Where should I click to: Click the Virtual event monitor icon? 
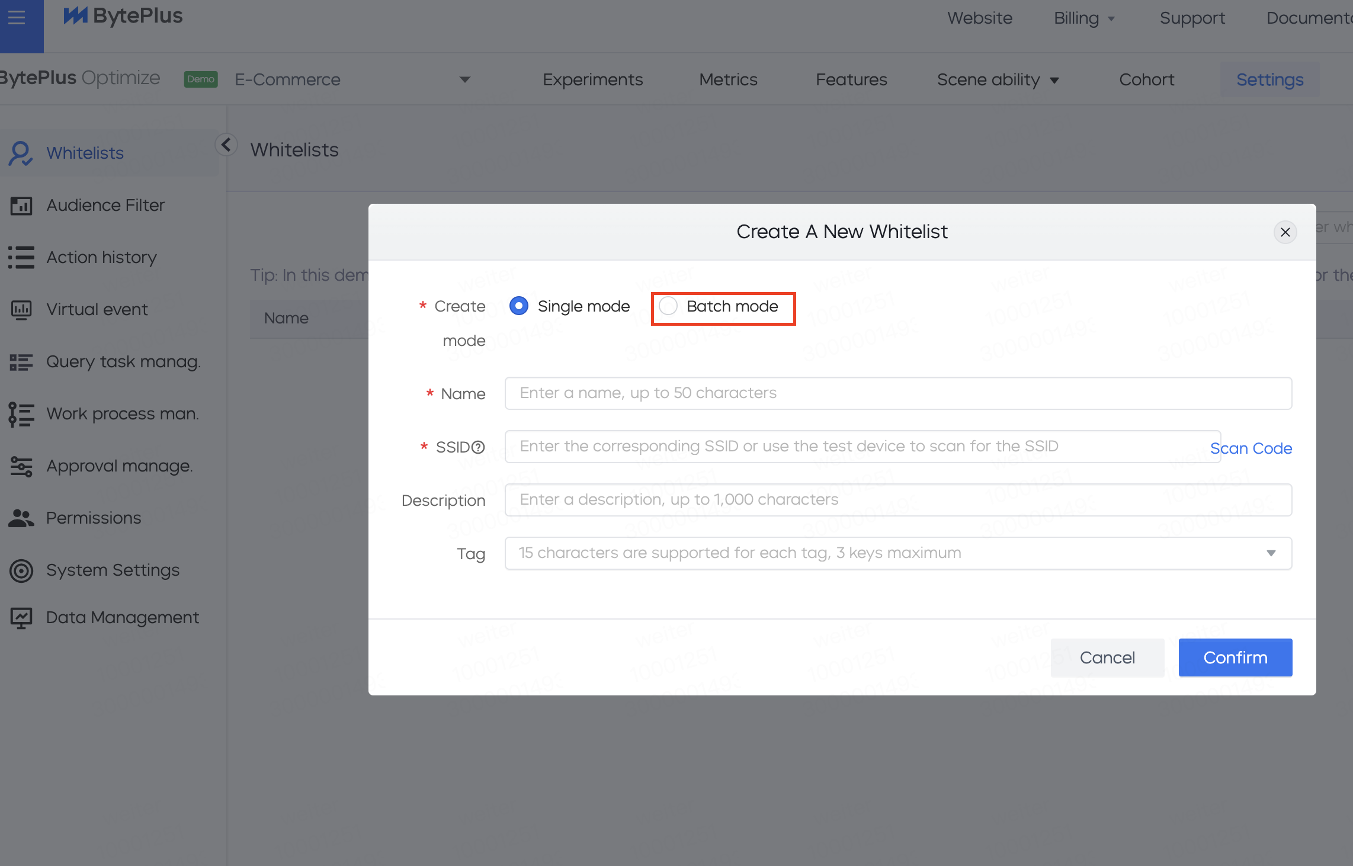click(21, 310)
